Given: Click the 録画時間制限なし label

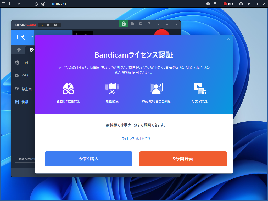Looking at the screenshot, I should click(68, 102).
